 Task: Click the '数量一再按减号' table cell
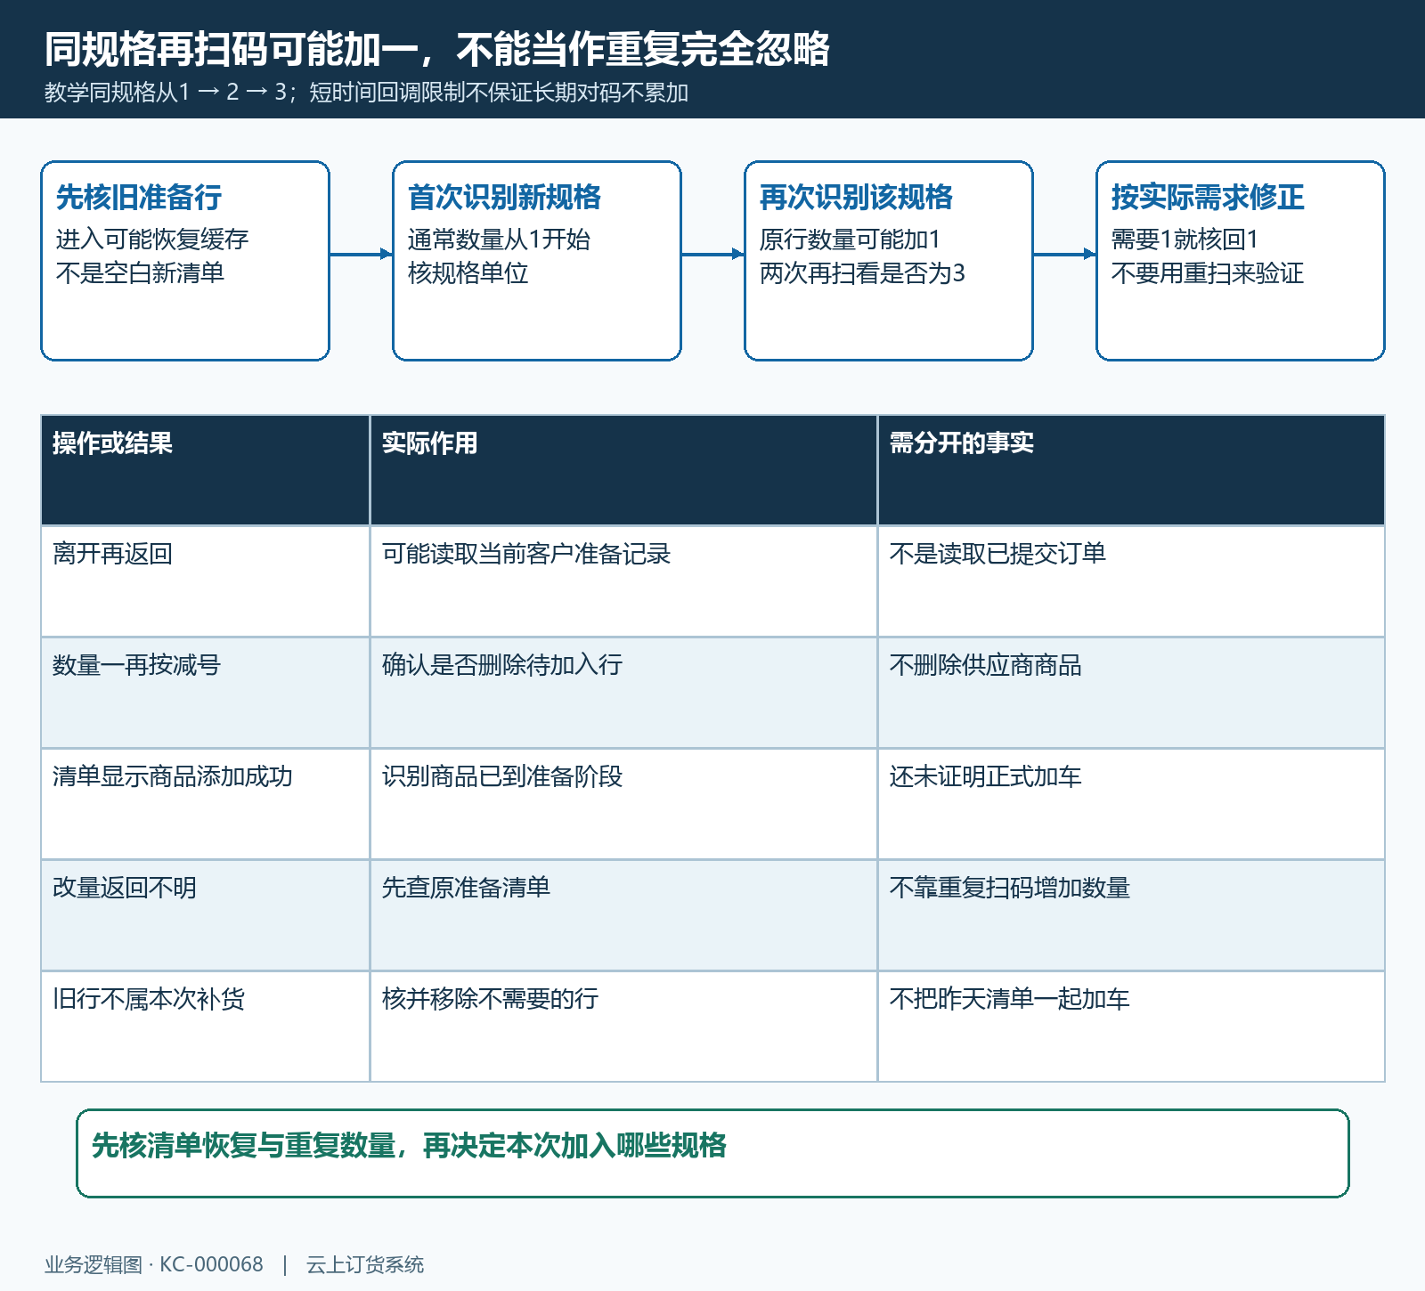tap(205, 693)
